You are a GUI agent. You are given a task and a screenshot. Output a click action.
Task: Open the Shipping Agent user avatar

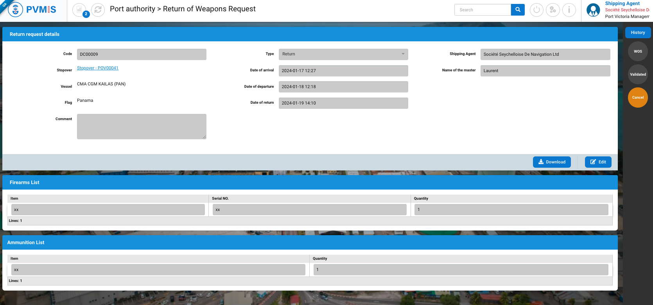[593, 10]
